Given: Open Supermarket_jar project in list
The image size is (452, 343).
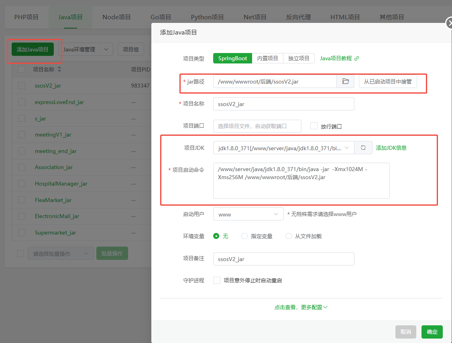Looking at the screenshot, I should click(55, 233).
